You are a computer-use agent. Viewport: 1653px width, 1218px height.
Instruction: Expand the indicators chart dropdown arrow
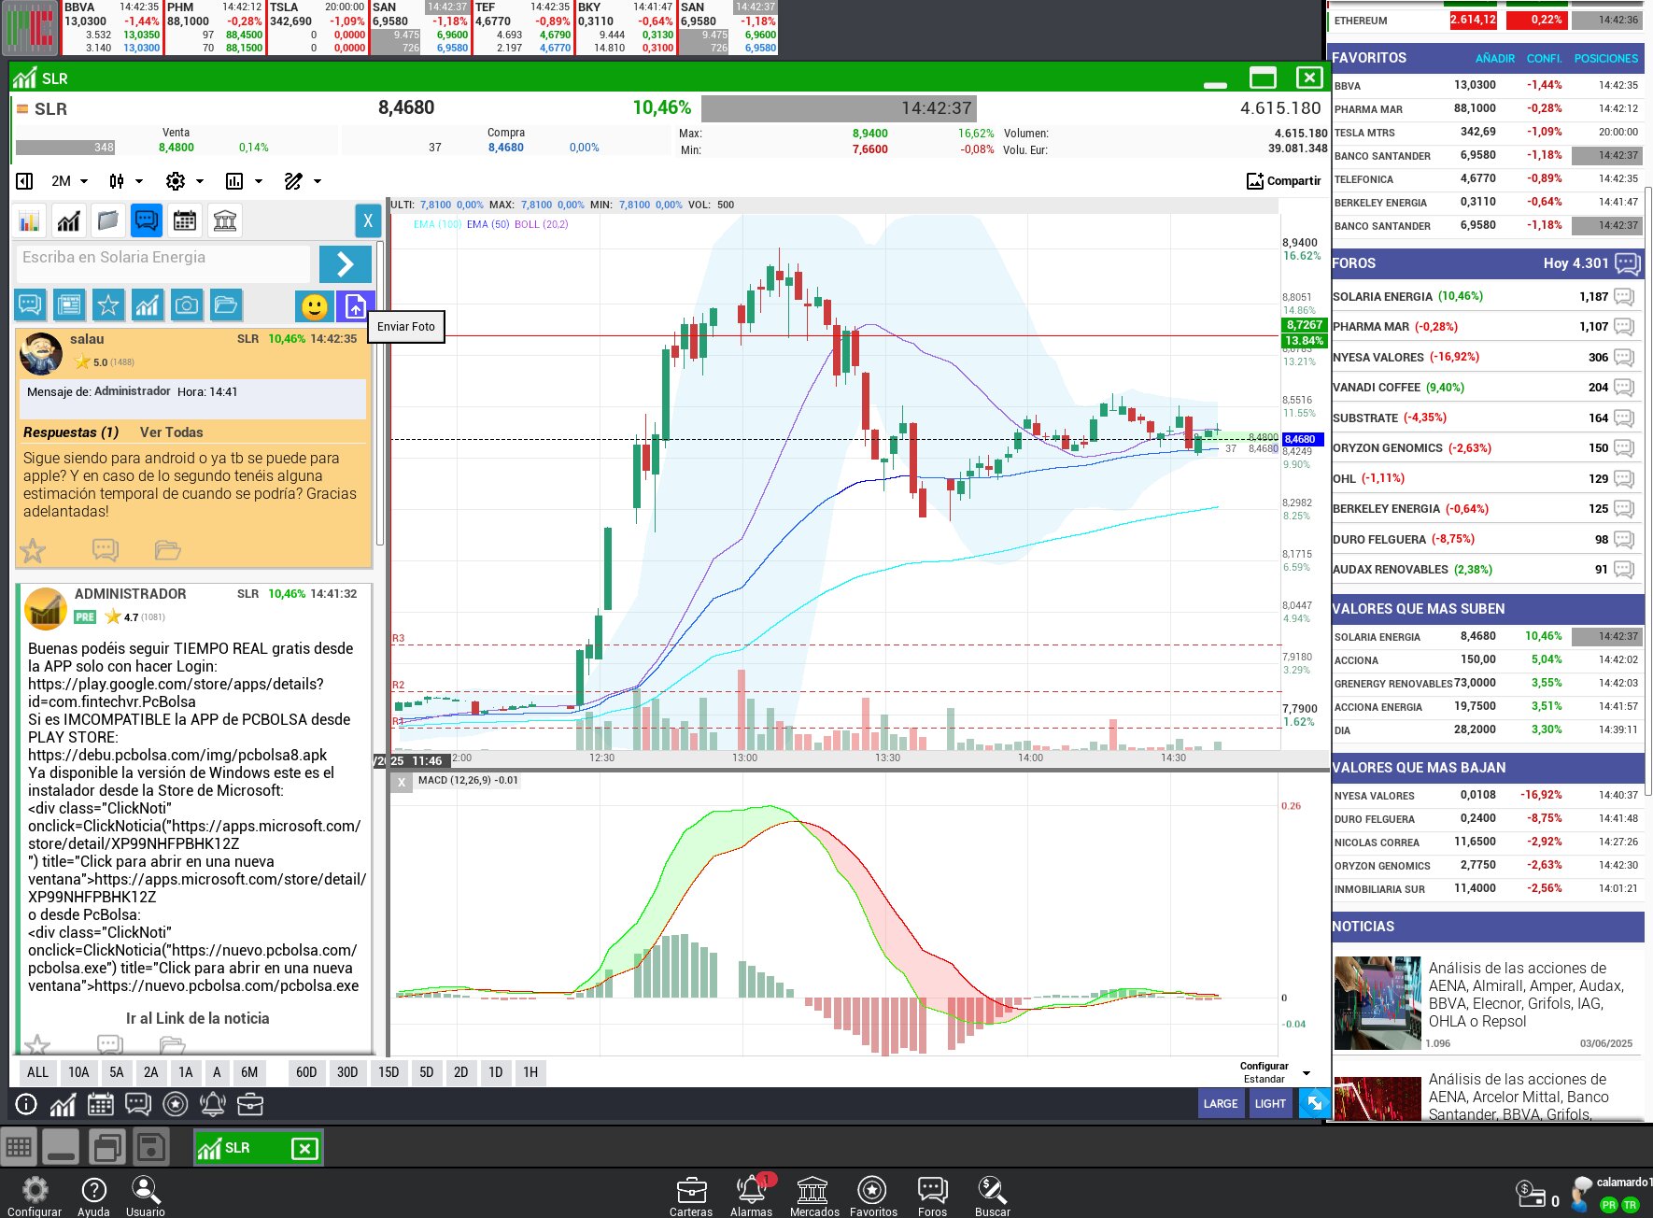(259, 181)
